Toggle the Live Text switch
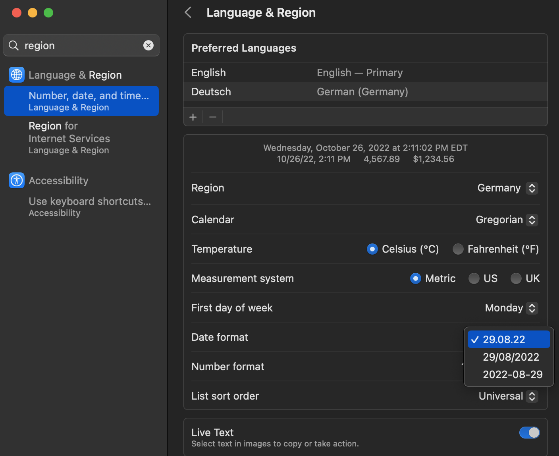Screen dimensions: 559x456 (x=529, y=433)
